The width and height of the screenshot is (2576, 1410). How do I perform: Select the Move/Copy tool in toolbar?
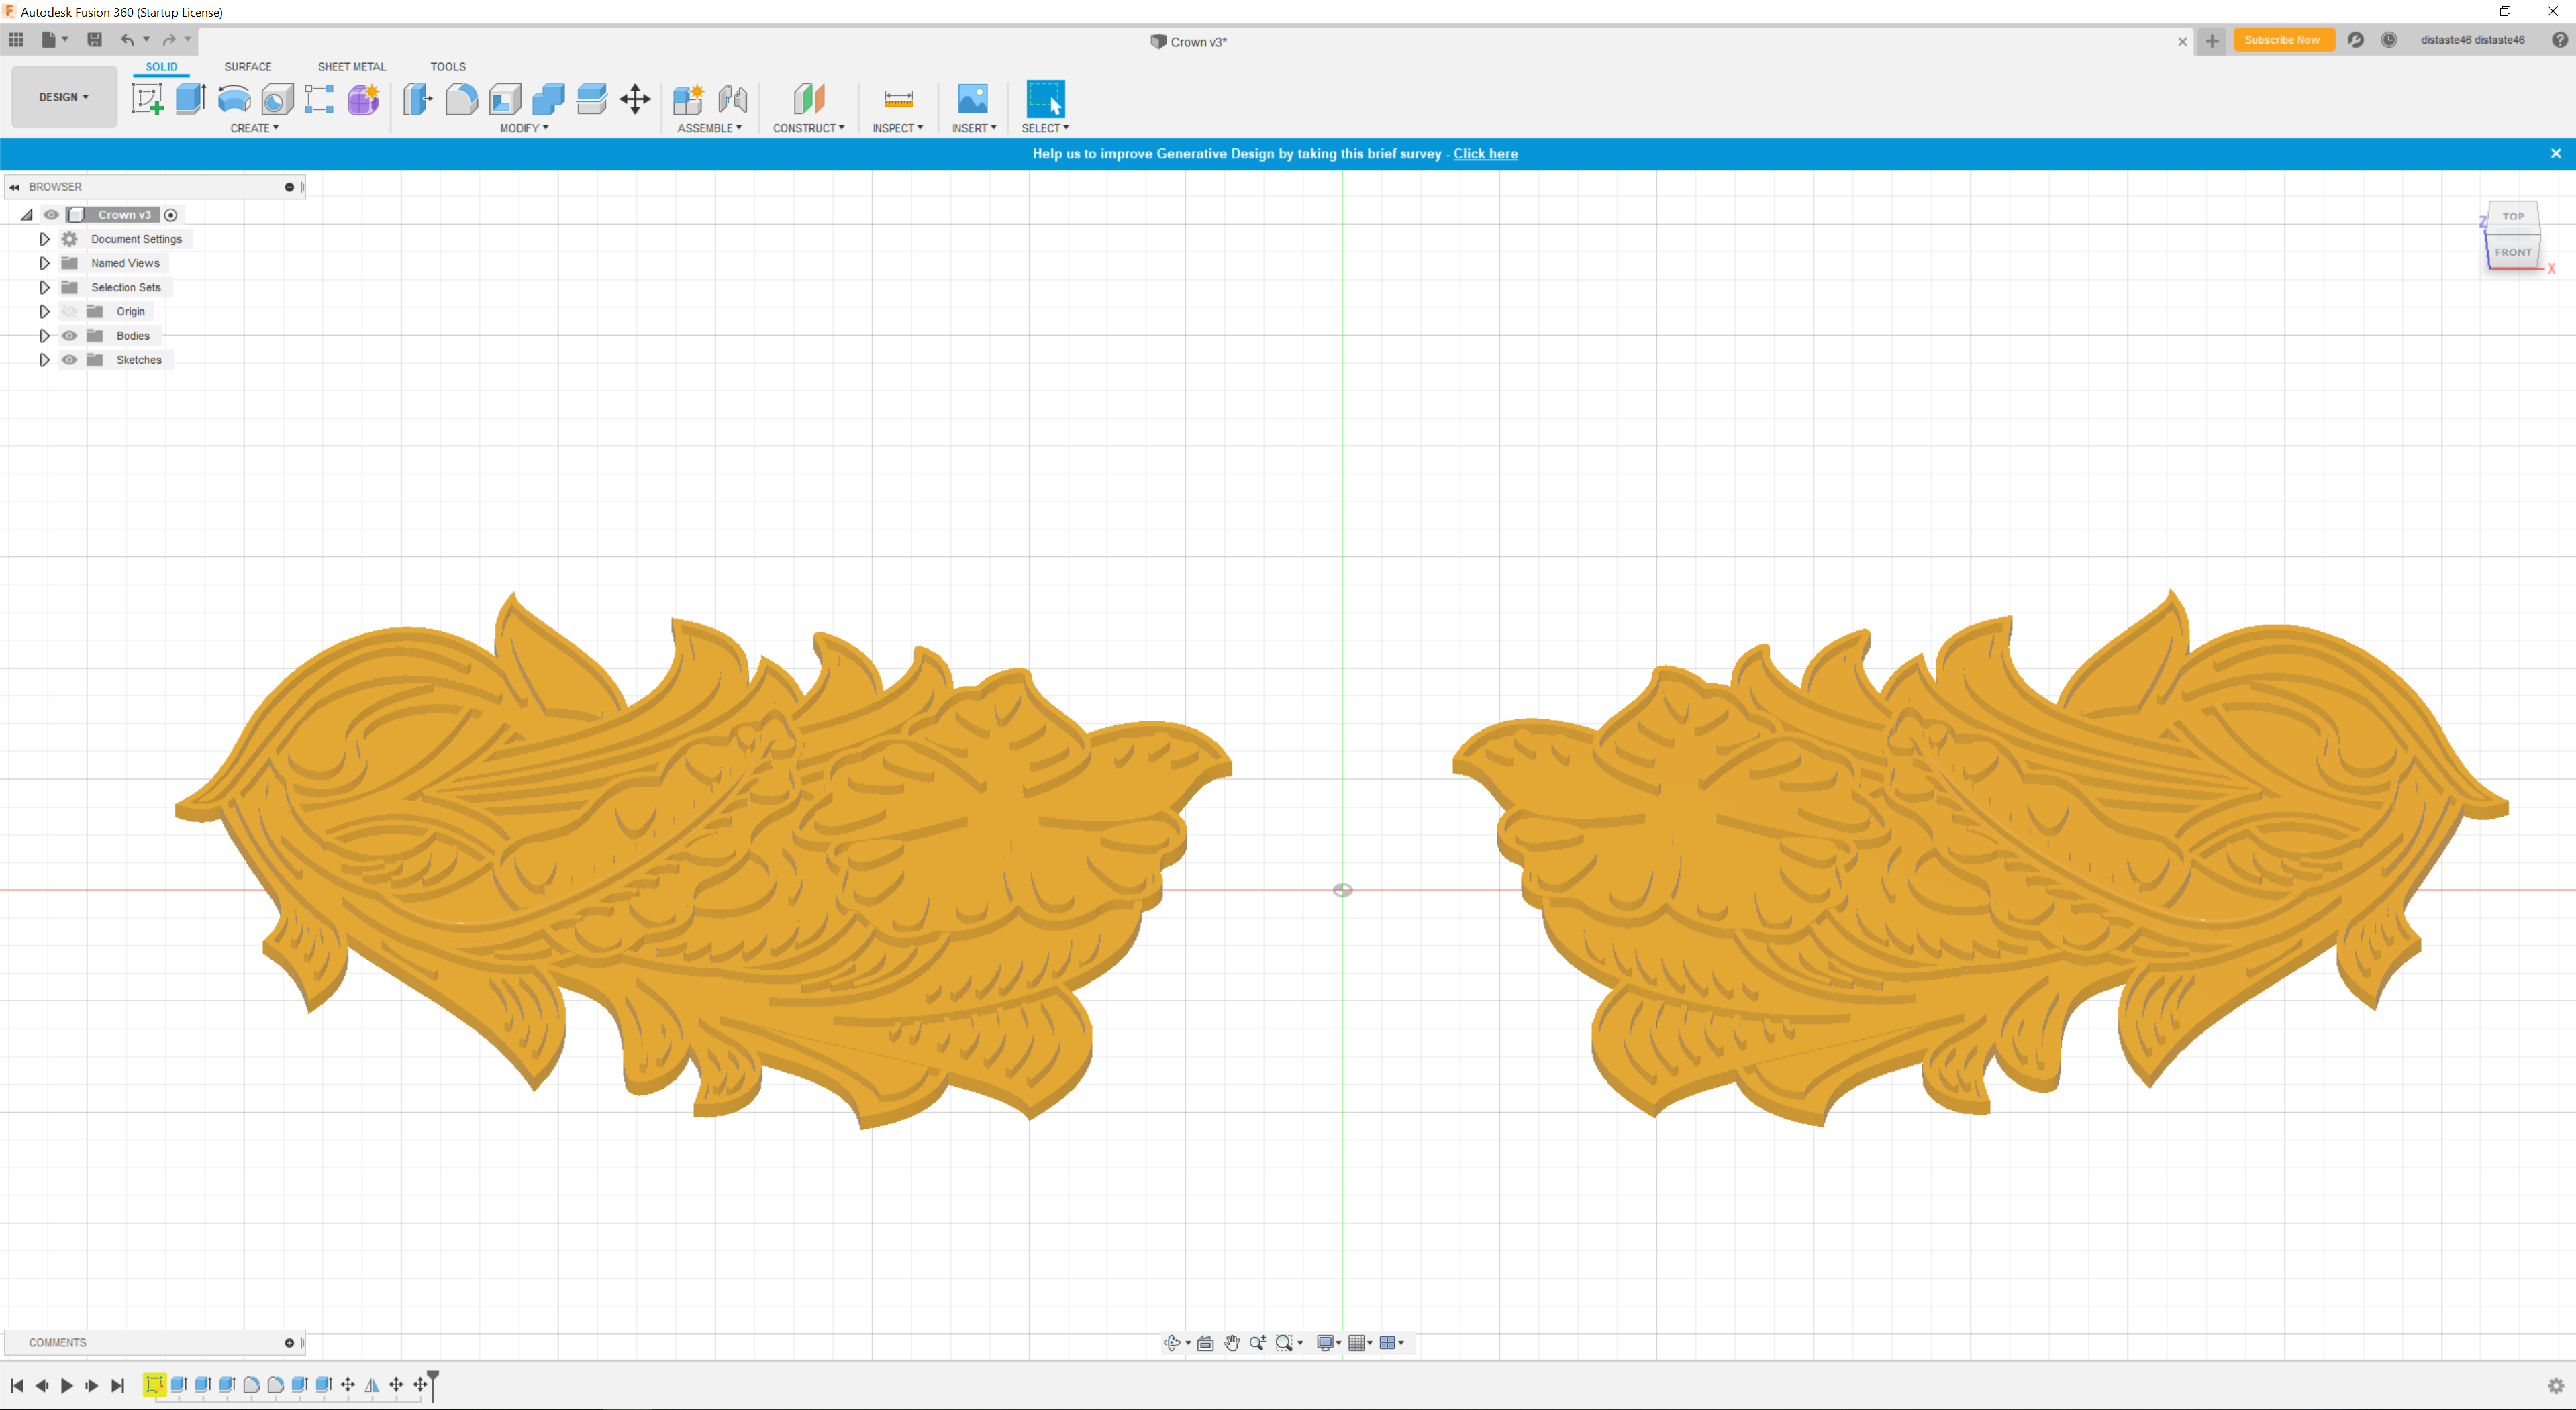(x=635, y=98)
